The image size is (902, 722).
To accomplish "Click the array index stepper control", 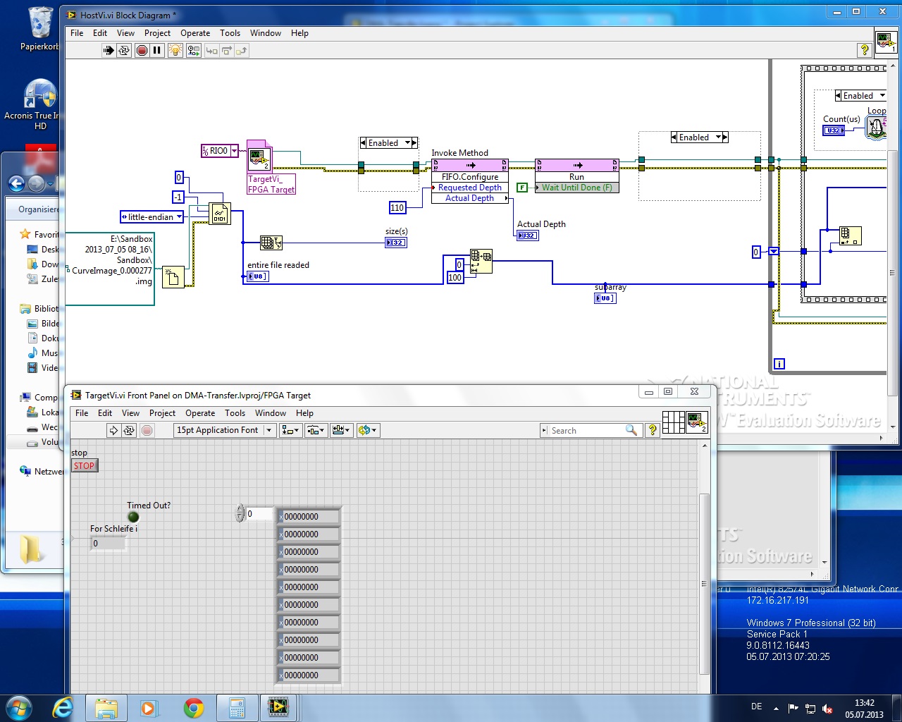I will pyautogui.click(x=240, y=513).
